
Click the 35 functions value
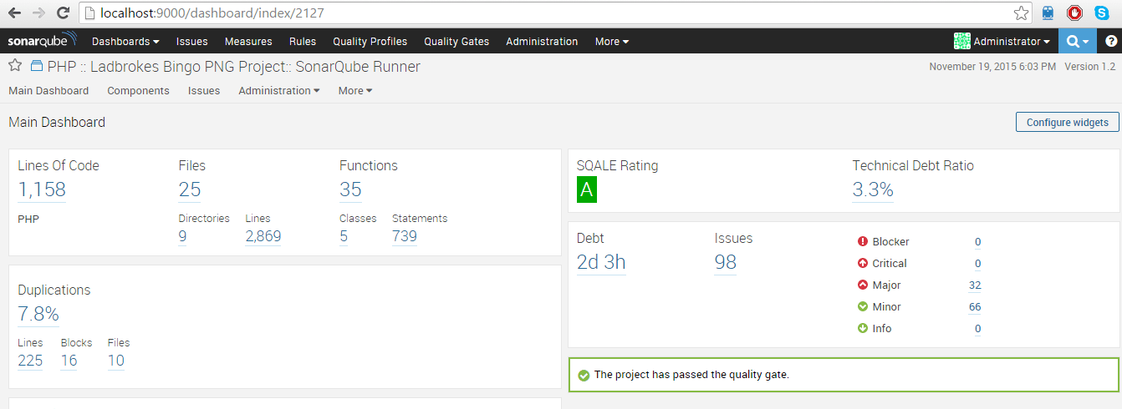(x=350, y=189)
